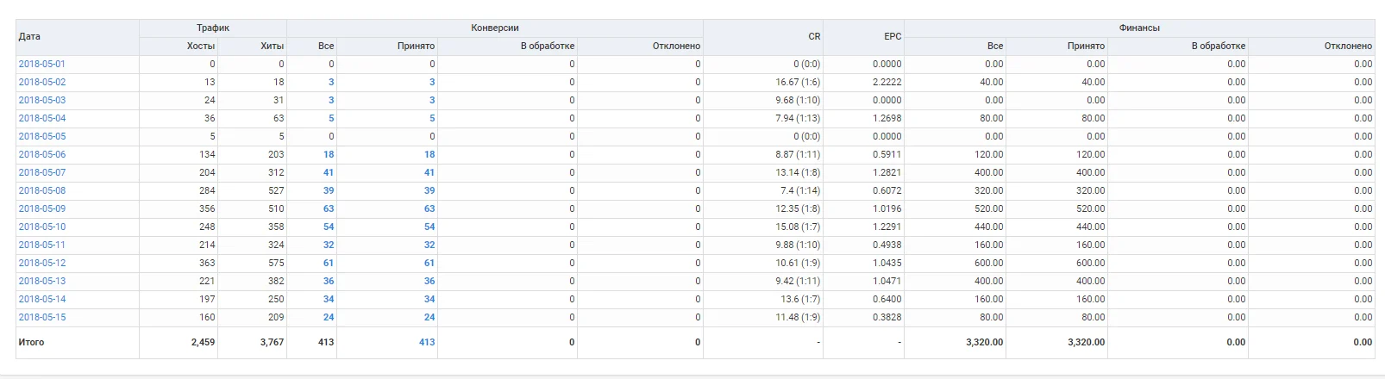Screen dimensions: 1385x379
Task: Click the Трафик group header
Action: [x=213, y=28]
